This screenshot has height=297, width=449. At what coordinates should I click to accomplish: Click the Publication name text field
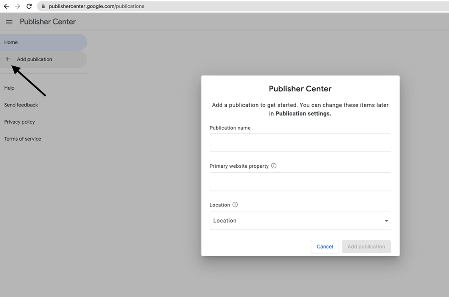(300, 143)
